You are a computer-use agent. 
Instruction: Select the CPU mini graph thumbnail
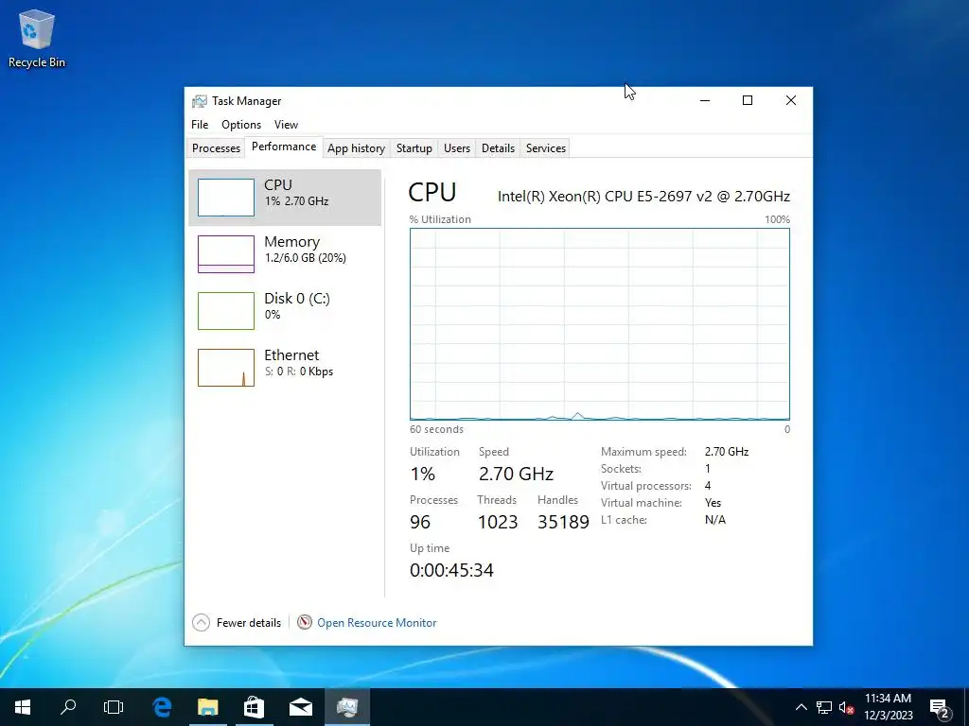[225, 198]
